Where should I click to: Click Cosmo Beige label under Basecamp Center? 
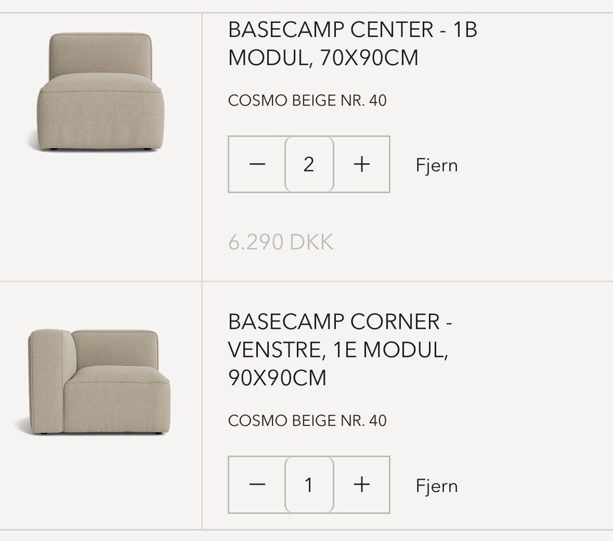[x=307, y=101]
